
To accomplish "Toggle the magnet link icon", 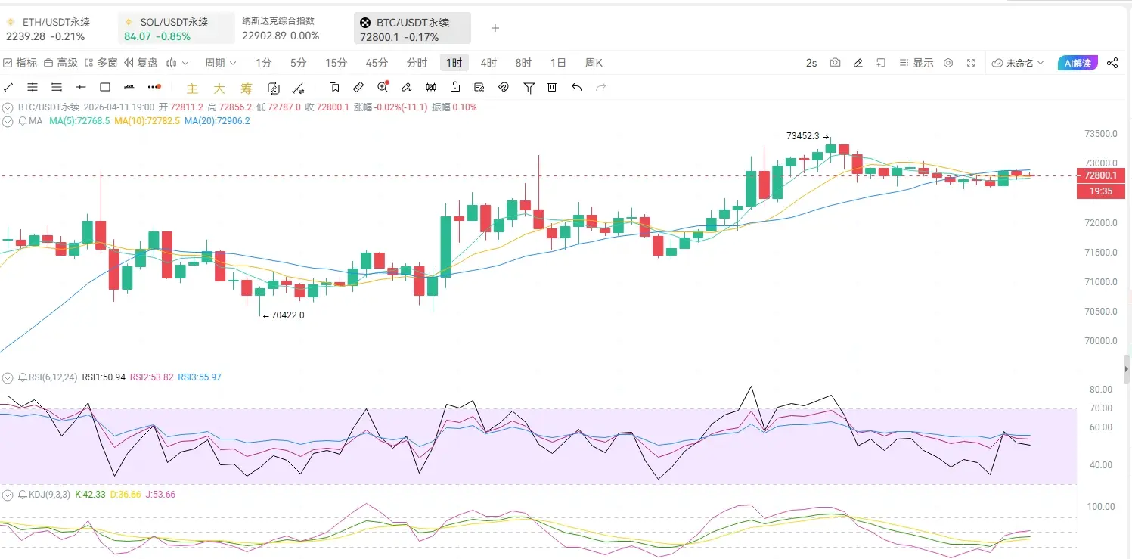I will click(x=504, y=87).
